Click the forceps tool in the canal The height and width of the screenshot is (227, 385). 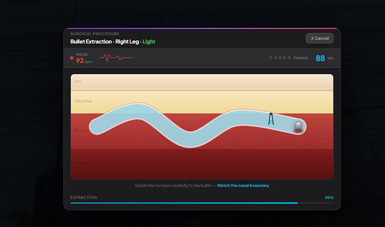(271, 119)
